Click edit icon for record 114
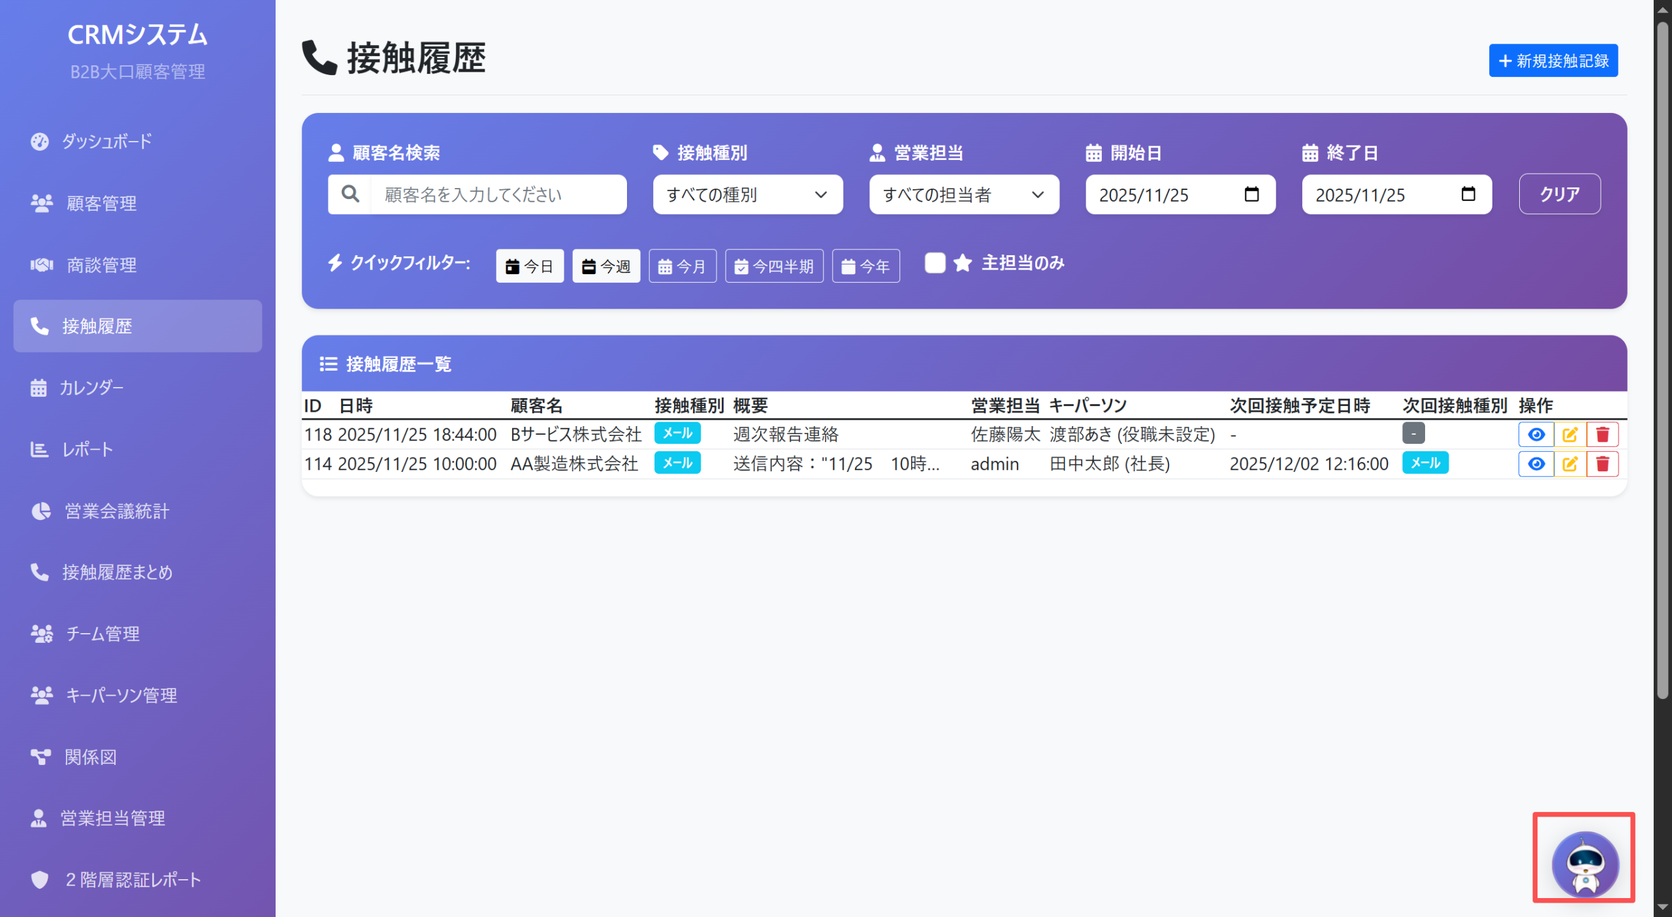This screenshot has width=1672, height=917. [x=1569, y=464]
